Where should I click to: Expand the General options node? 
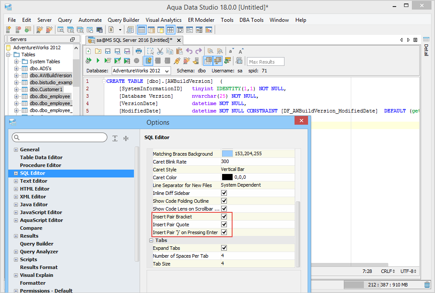coord(16,150)
